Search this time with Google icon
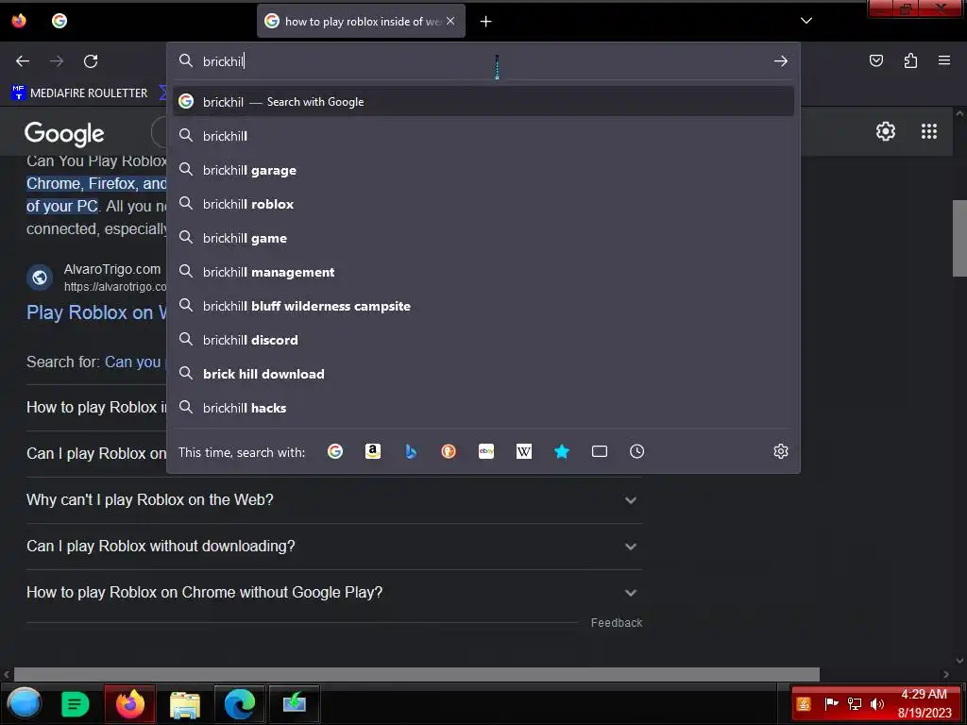The image size is (967, 725). coord(335,452)
